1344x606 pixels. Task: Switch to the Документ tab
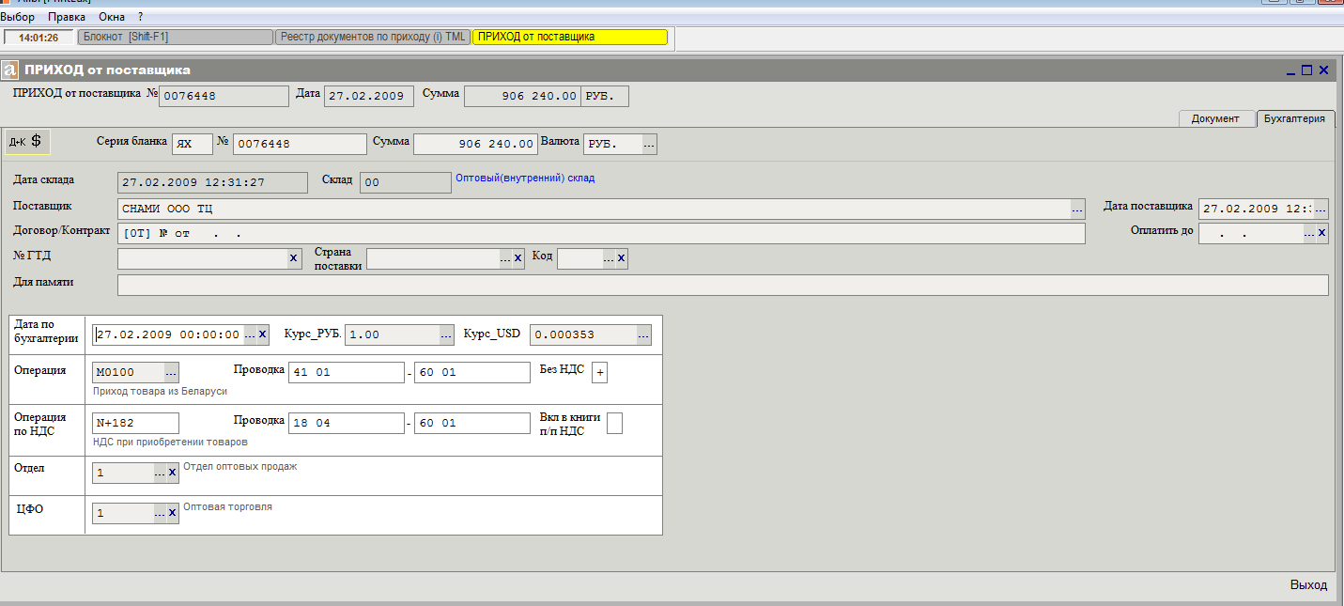pos(1216,118)
